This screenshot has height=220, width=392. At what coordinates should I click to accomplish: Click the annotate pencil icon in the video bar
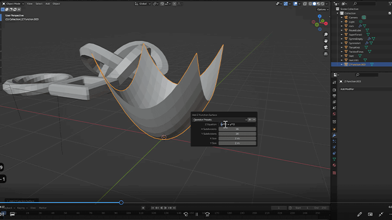tap(359, 214)
